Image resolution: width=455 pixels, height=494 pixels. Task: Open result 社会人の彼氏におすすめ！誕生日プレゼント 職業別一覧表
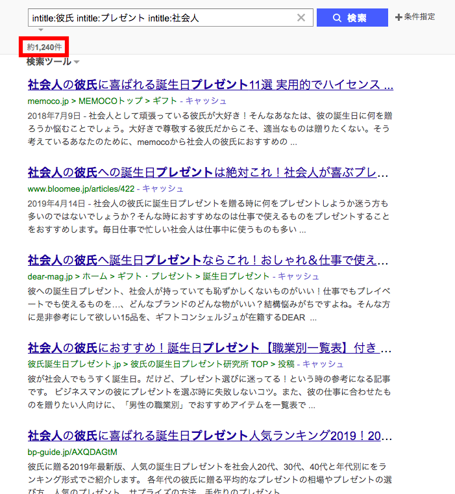[210, 348]
